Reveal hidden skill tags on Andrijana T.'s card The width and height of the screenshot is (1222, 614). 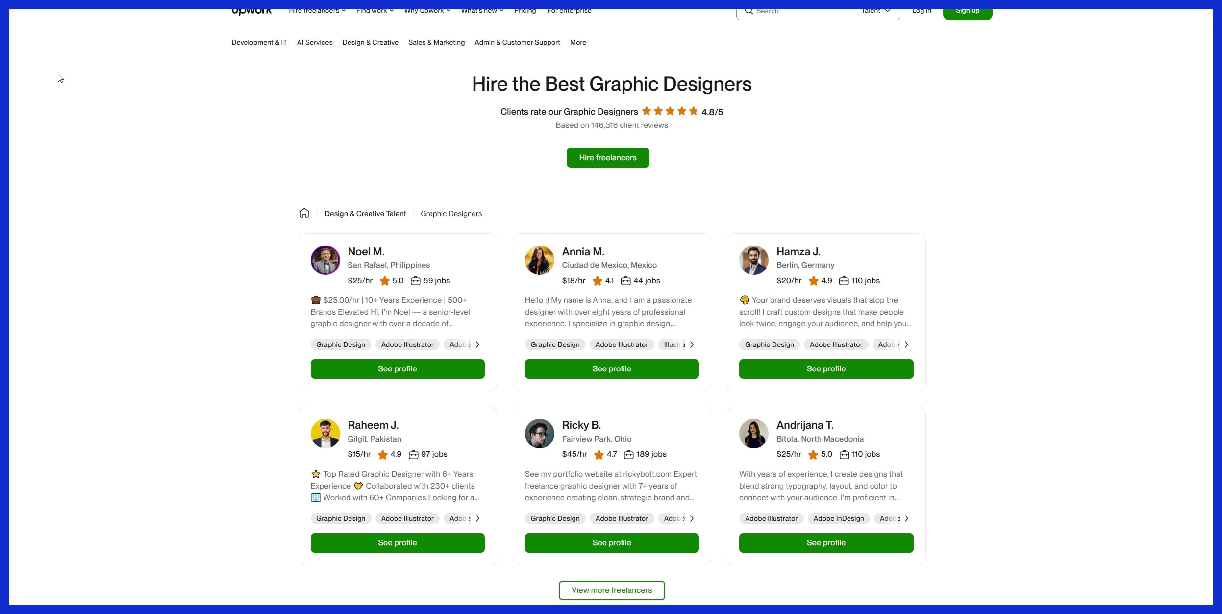click(906, 518)
